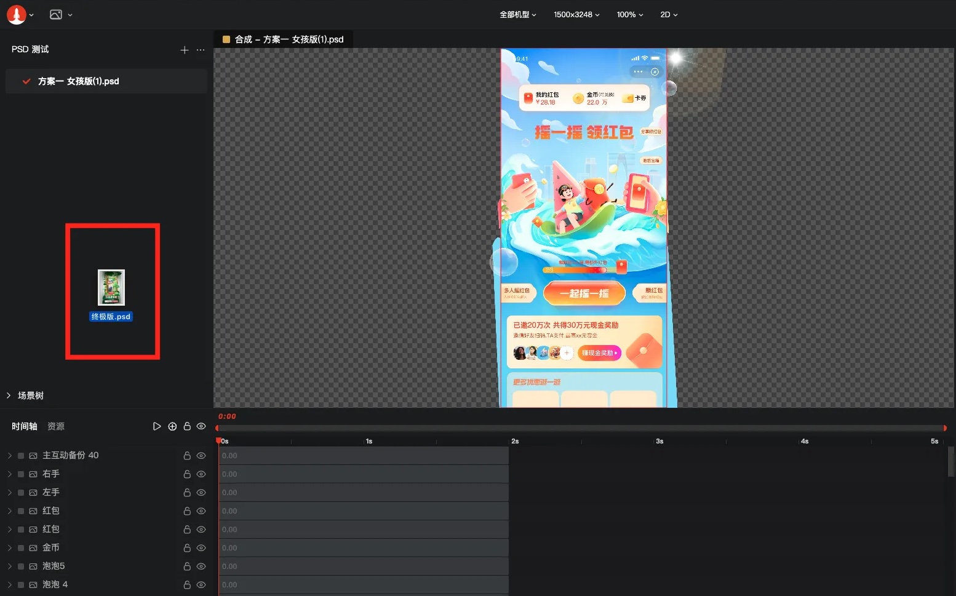The image size is (956, 596).
Task: Select 方案一 女孩版(1).psd in PSD list
Action: coord(106,81)
